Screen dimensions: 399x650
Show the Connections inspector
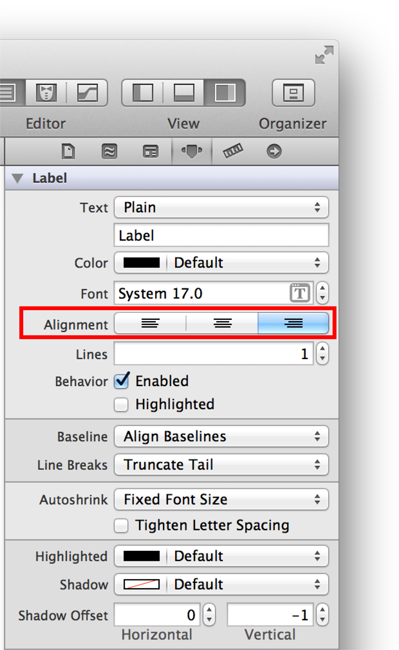point(274,151)
